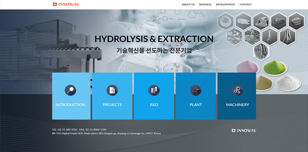Viewport: 308px width, 152px height.
Task: Open the ABOUT US menu
Action: (x=188, y=5)
